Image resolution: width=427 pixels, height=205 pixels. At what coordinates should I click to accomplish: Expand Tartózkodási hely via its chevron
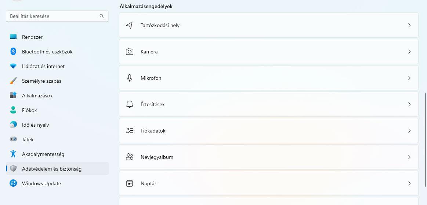[409, 25]
